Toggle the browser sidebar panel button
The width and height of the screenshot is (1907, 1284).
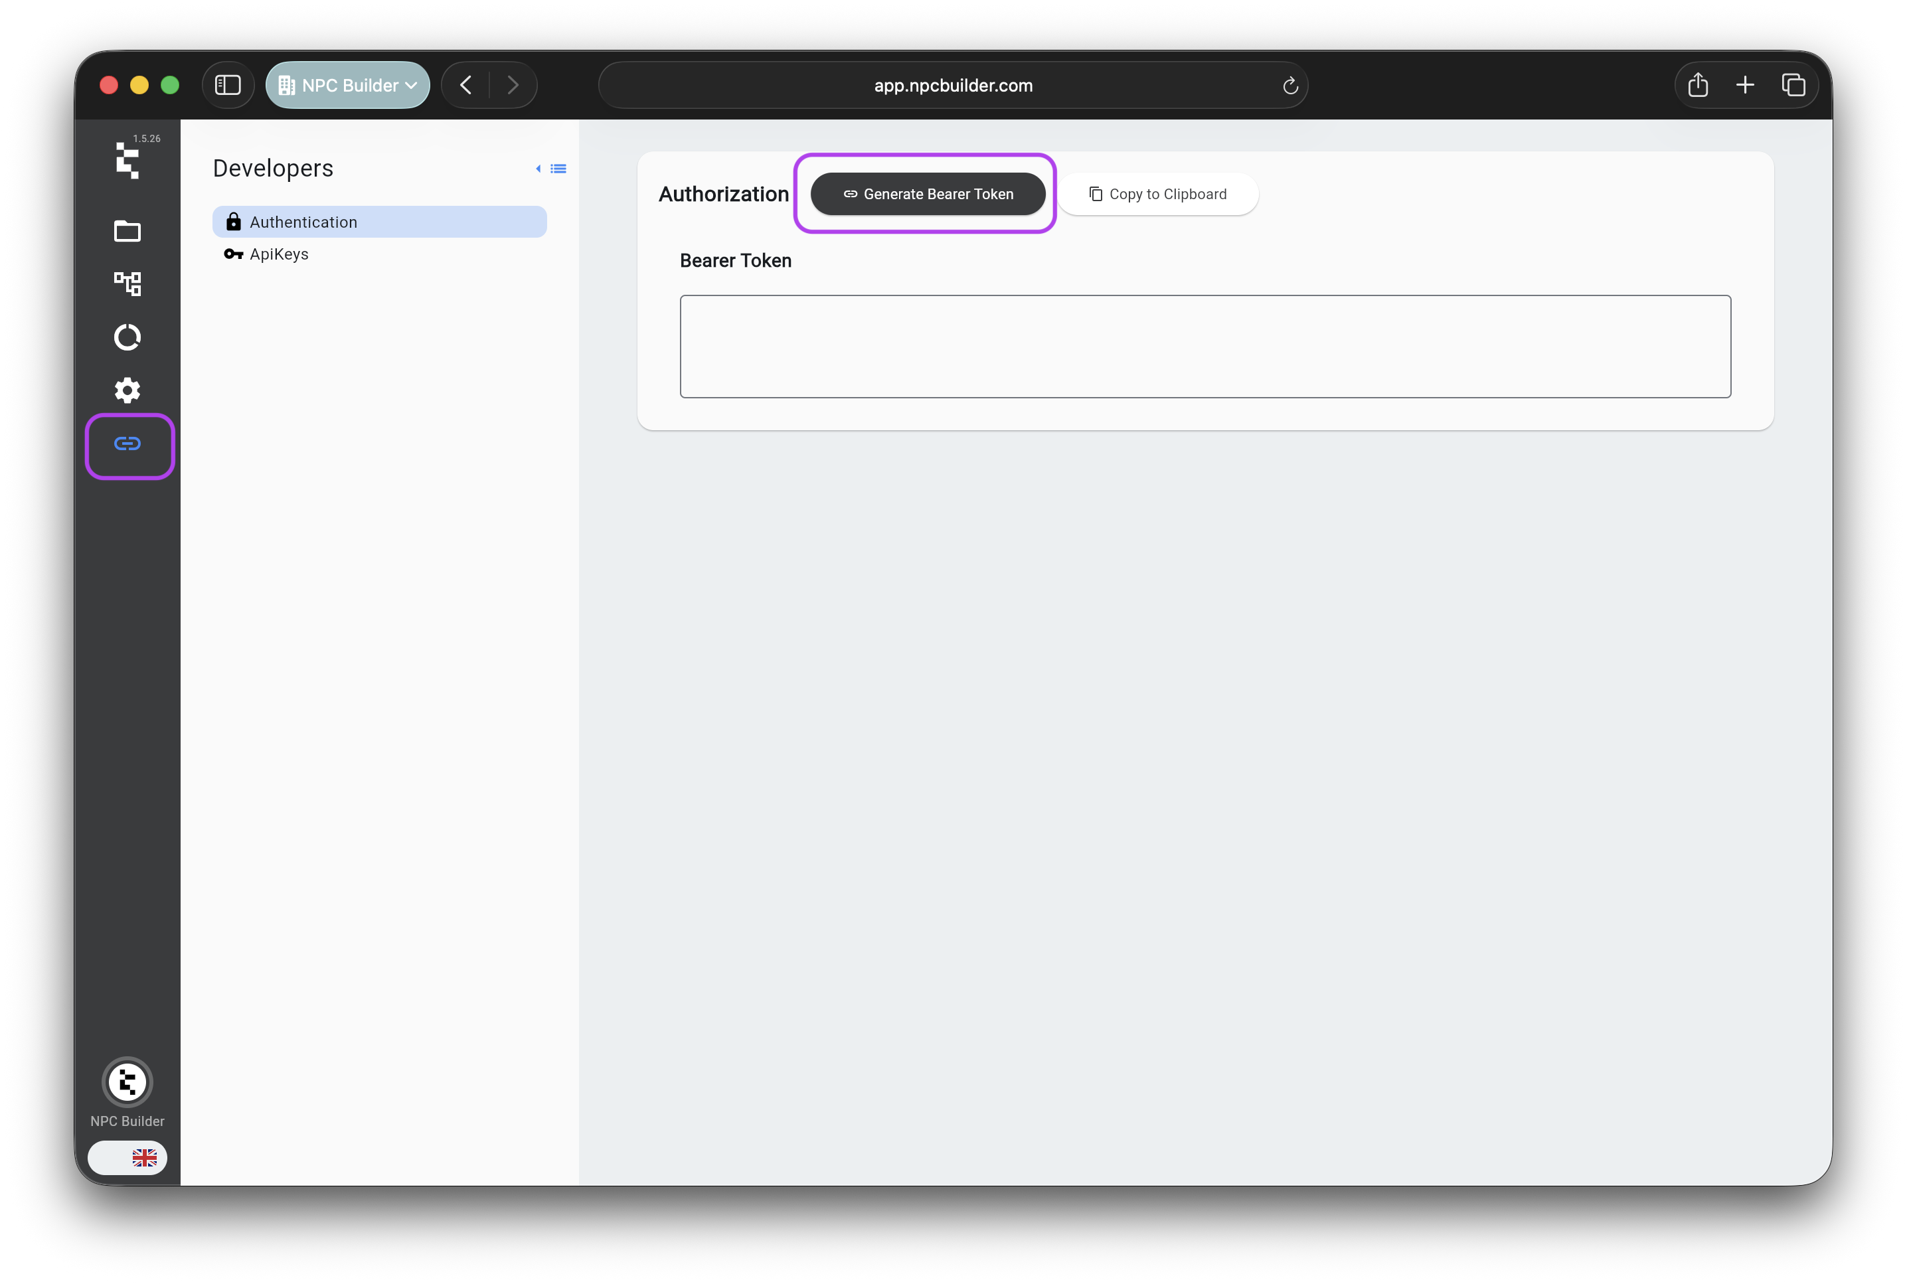tap(228, 85)
